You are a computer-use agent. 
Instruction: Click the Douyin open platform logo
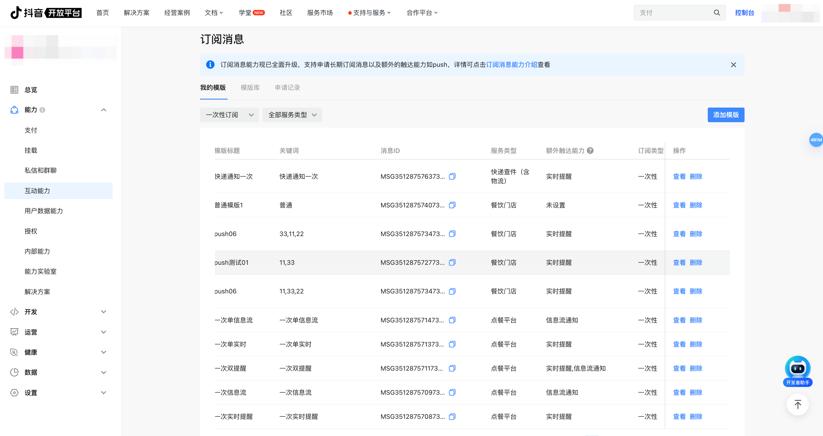tap(46, 13)
